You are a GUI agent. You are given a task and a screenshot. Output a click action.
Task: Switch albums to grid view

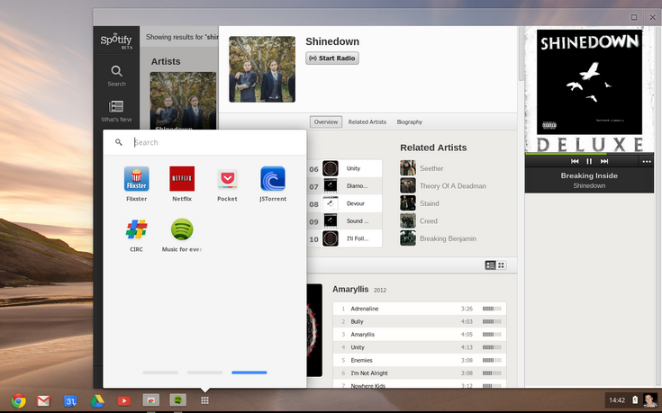pos(501,265)
